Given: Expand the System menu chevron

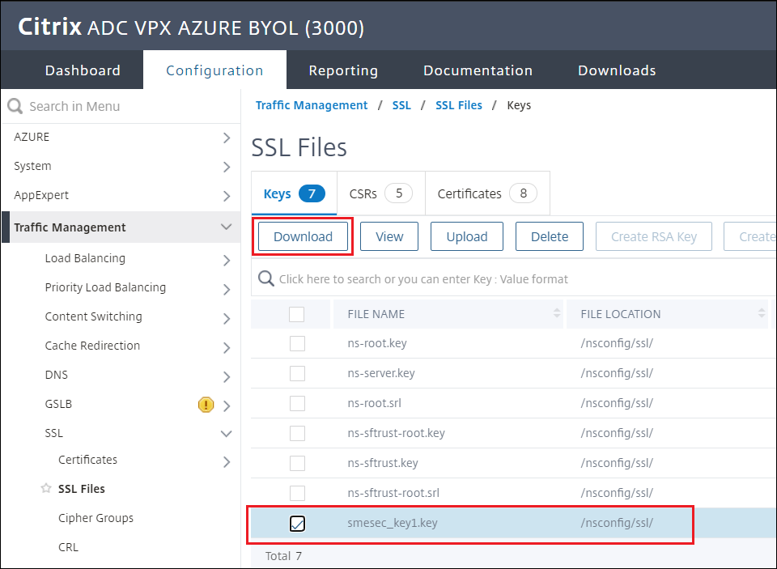Looking at the screenshot, I should [x=227, y=167].
